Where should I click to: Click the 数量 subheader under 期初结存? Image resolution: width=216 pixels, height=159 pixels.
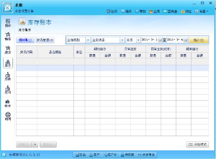tap(92, 55)
